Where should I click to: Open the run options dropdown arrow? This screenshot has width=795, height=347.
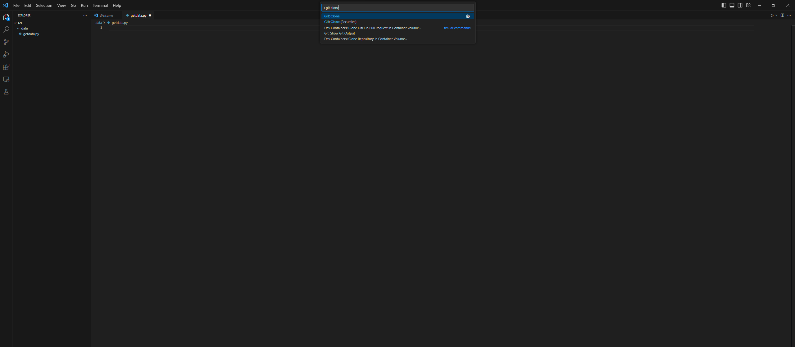(x=776, y=16)
